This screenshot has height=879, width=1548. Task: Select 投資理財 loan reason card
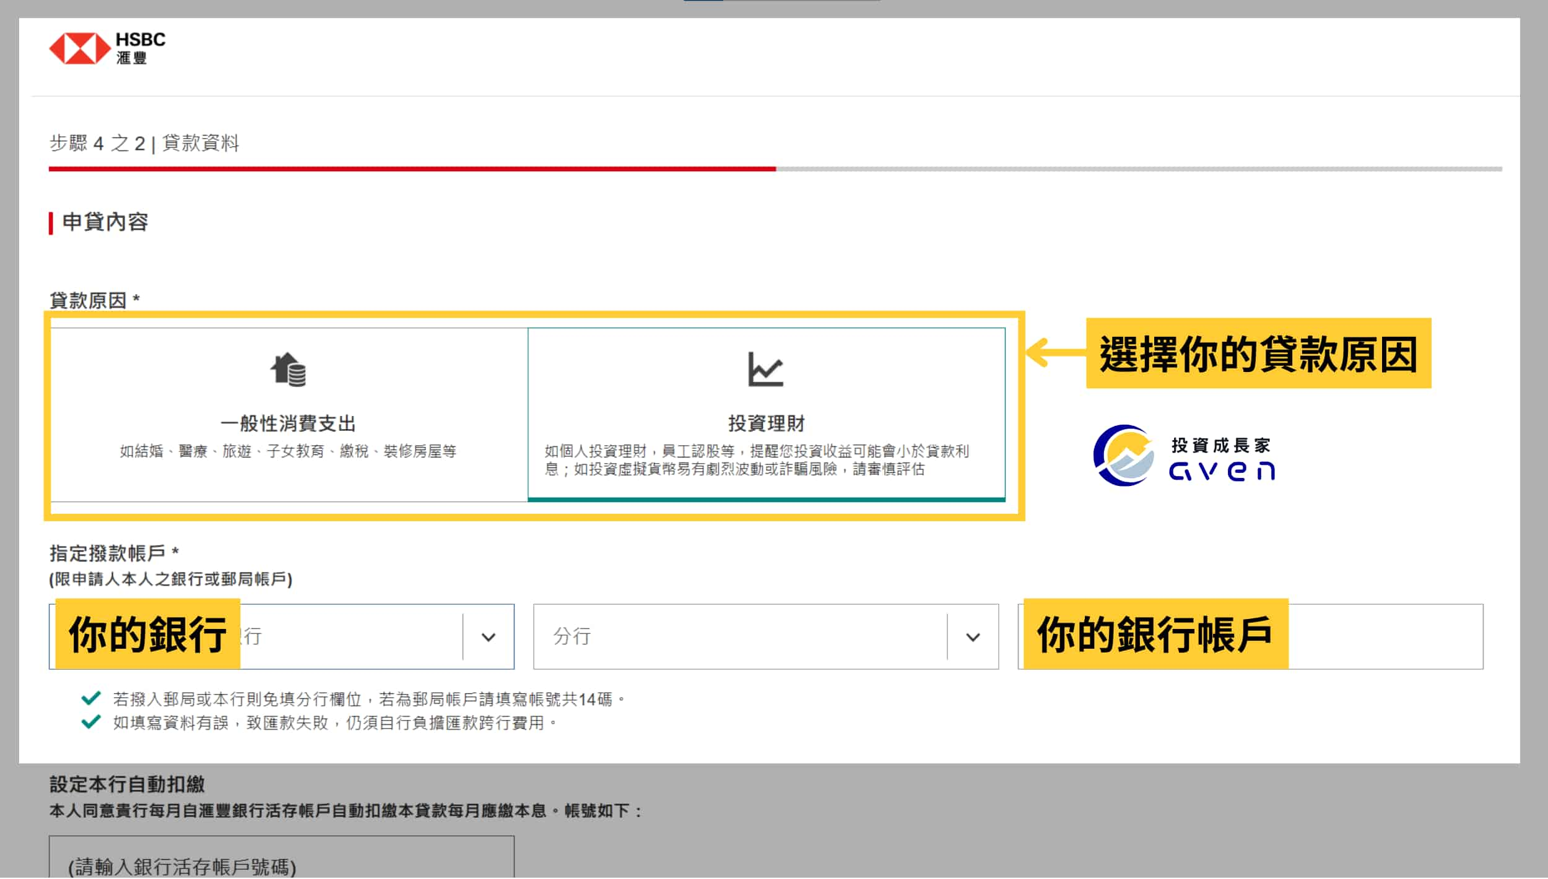(767, 415)
